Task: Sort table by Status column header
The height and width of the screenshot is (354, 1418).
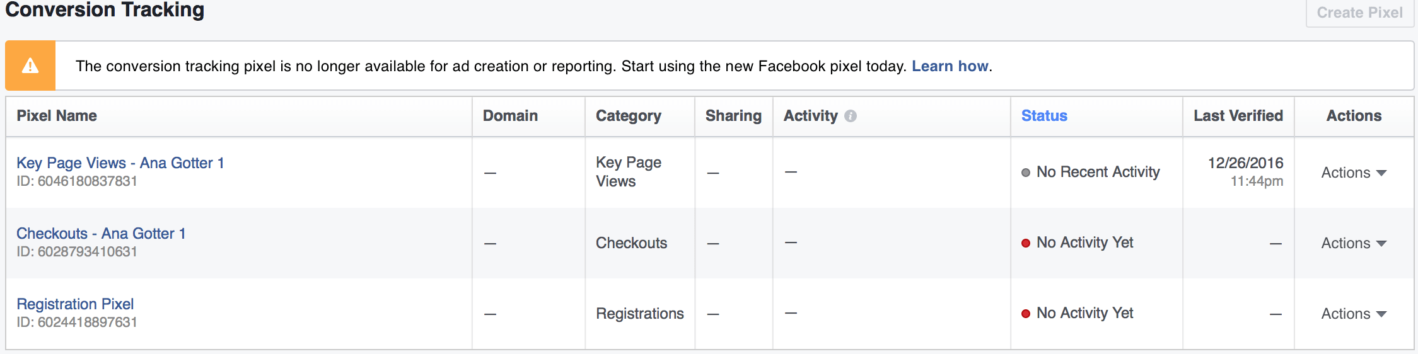Action: point(1044,116)
